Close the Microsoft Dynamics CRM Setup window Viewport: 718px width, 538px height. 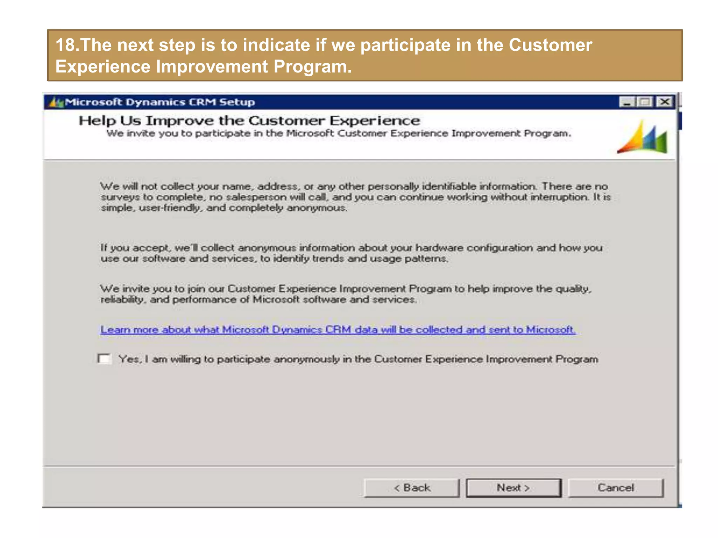click(664, 102)
